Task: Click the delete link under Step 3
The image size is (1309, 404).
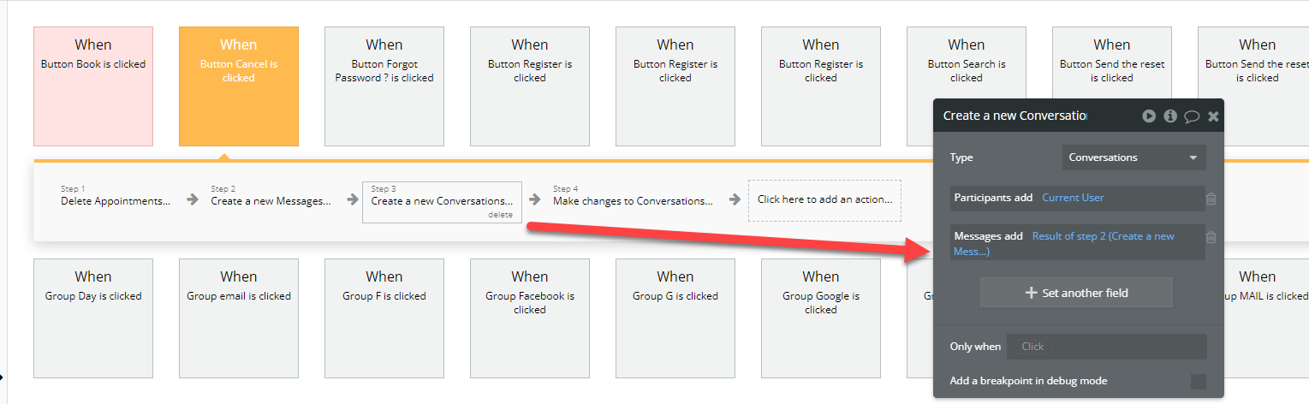Action: click(500, 215)
